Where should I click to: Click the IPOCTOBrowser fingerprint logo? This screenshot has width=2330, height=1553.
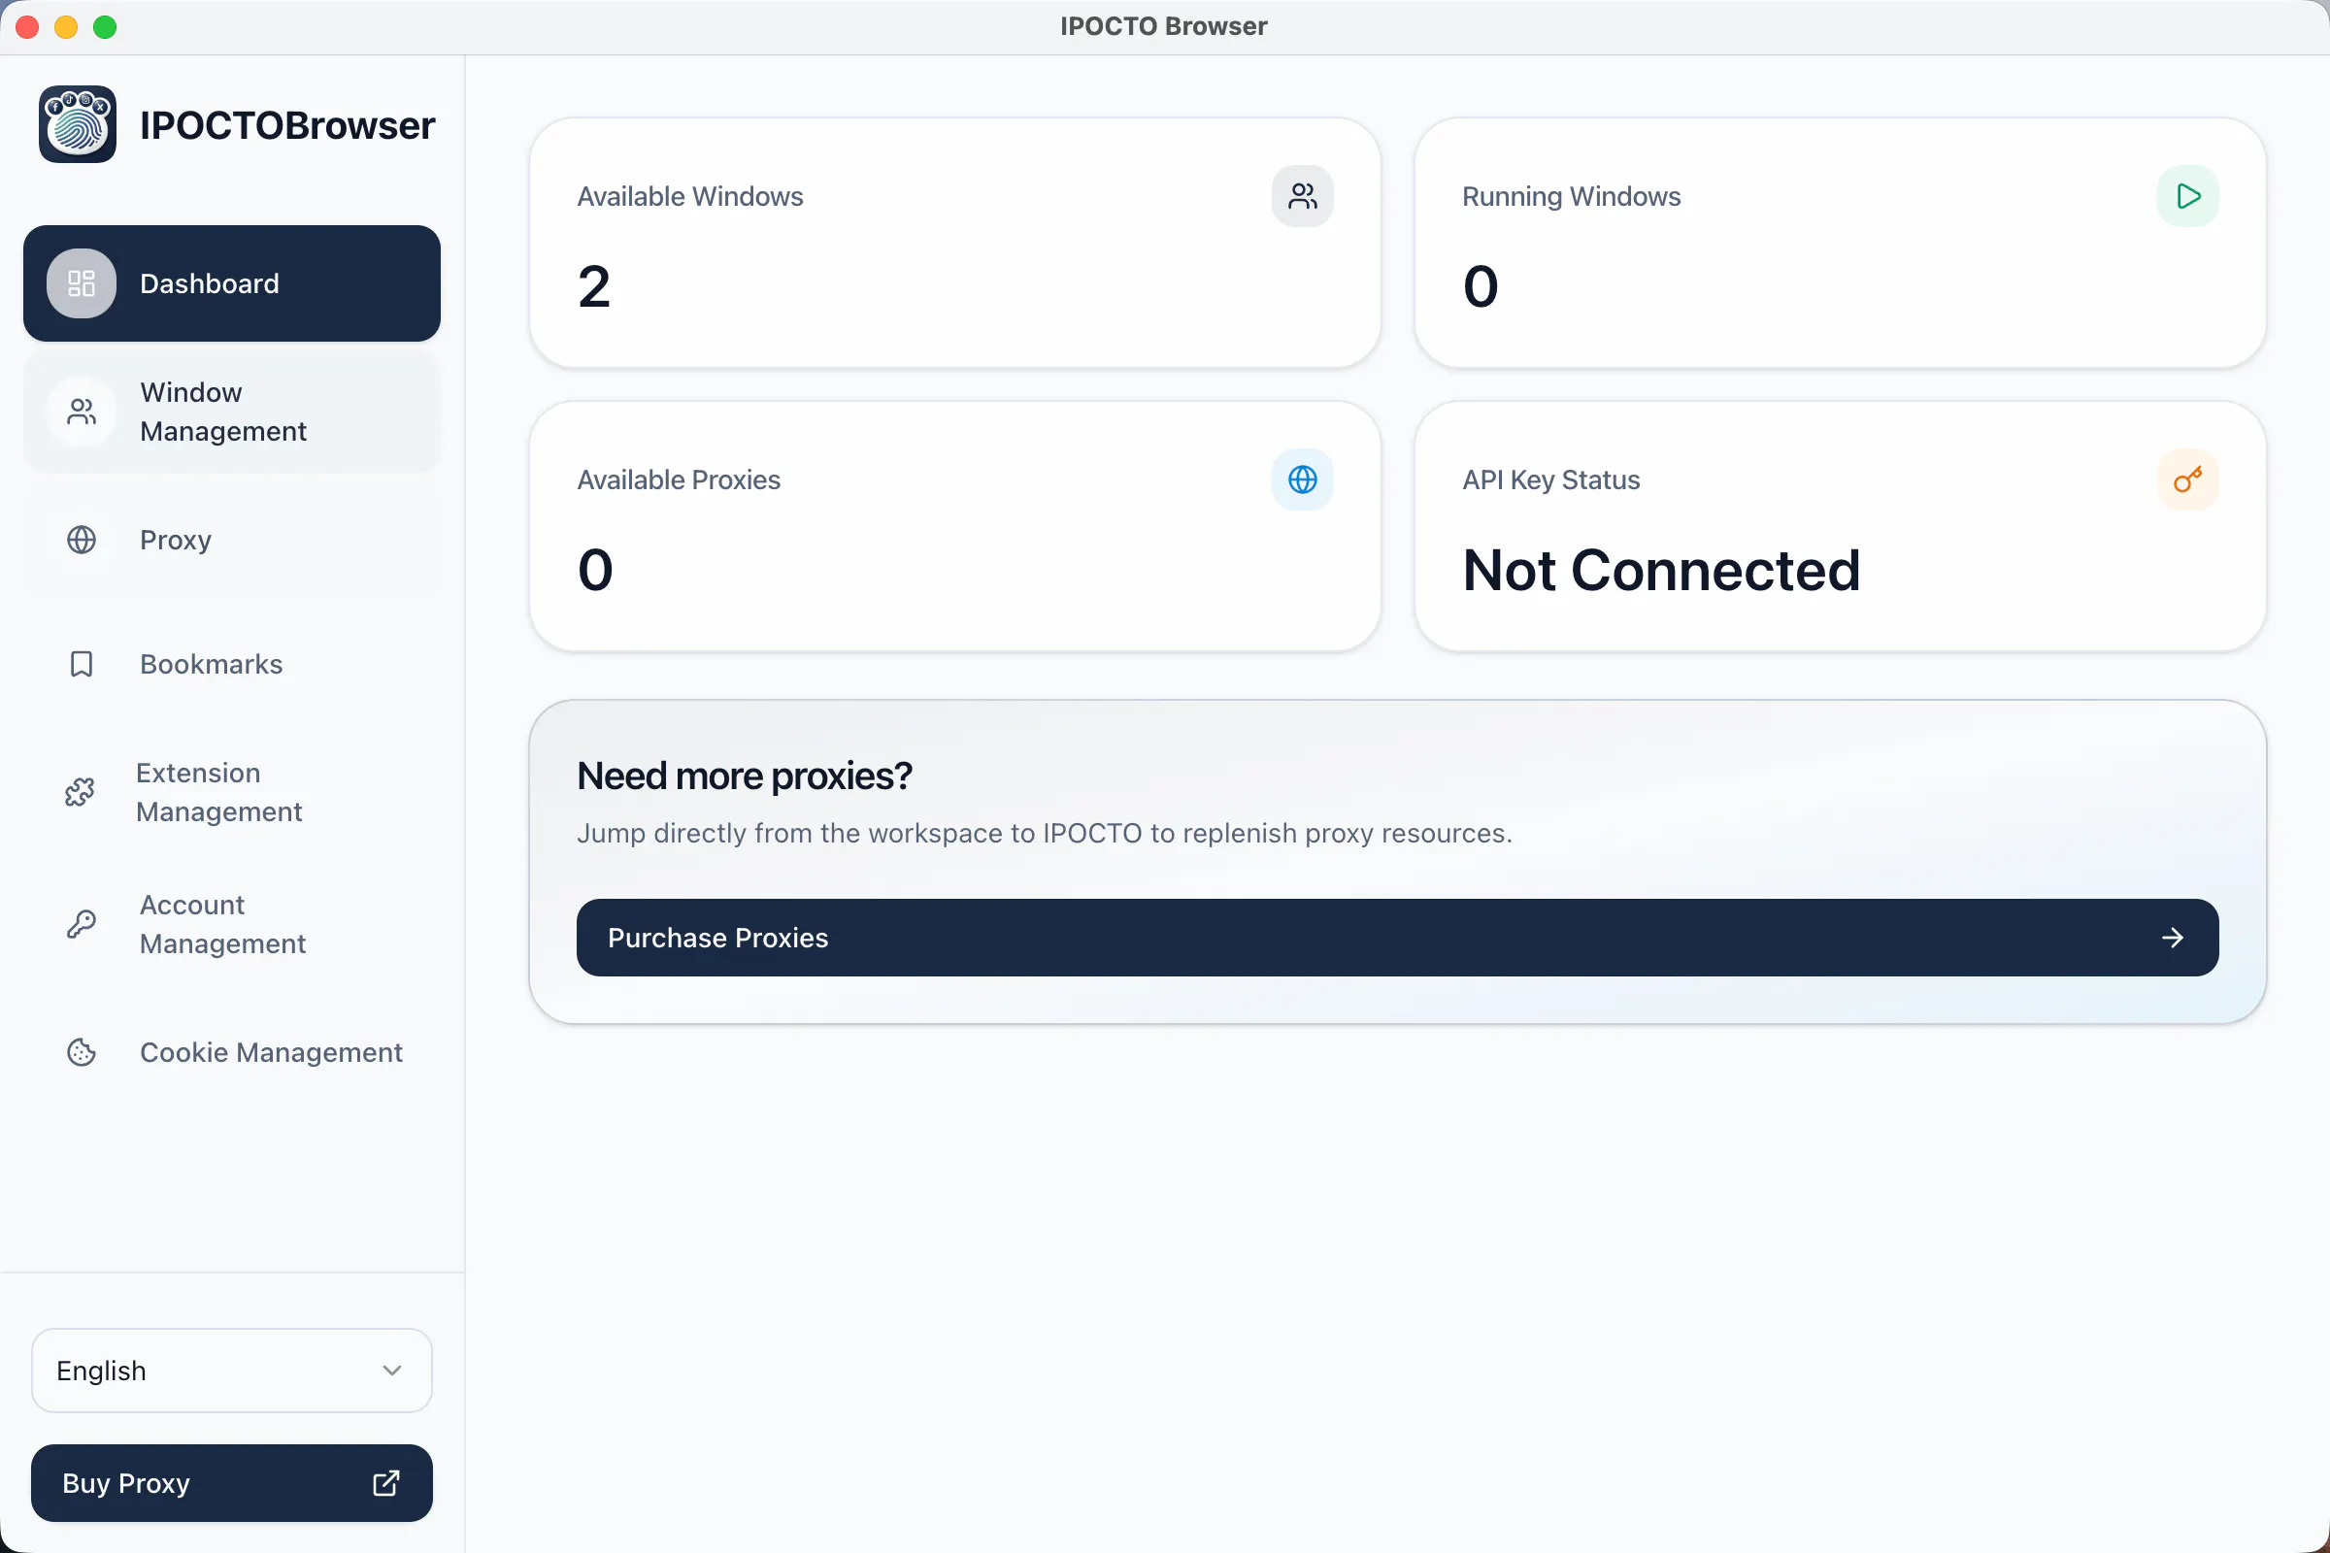[78, 124]
